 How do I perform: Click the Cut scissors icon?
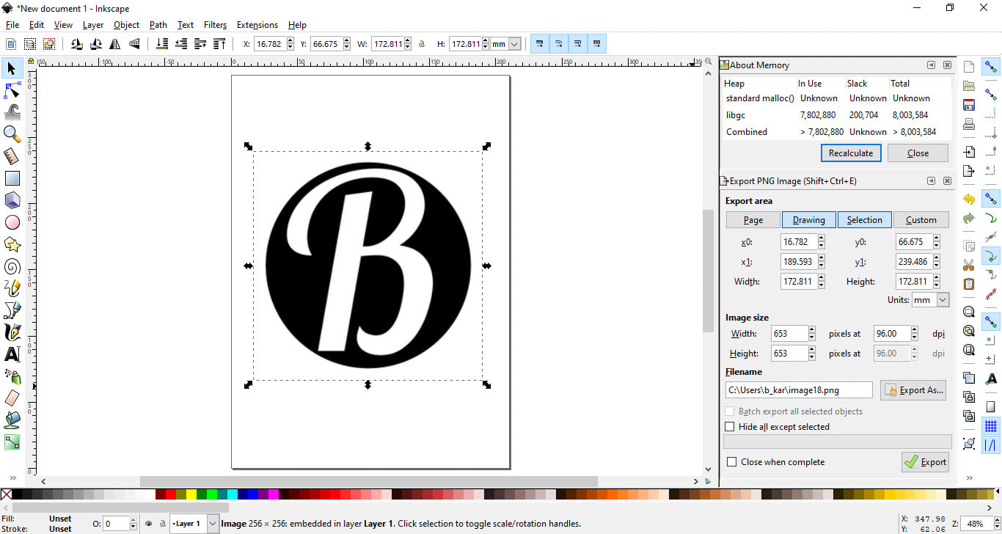pos(969,265)
